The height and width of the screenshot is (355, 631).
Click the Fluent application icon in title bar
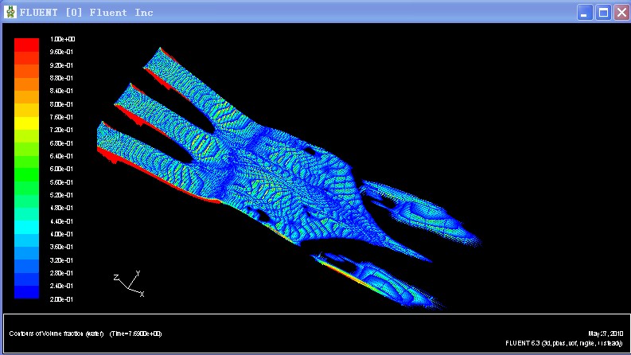[10, 12]
